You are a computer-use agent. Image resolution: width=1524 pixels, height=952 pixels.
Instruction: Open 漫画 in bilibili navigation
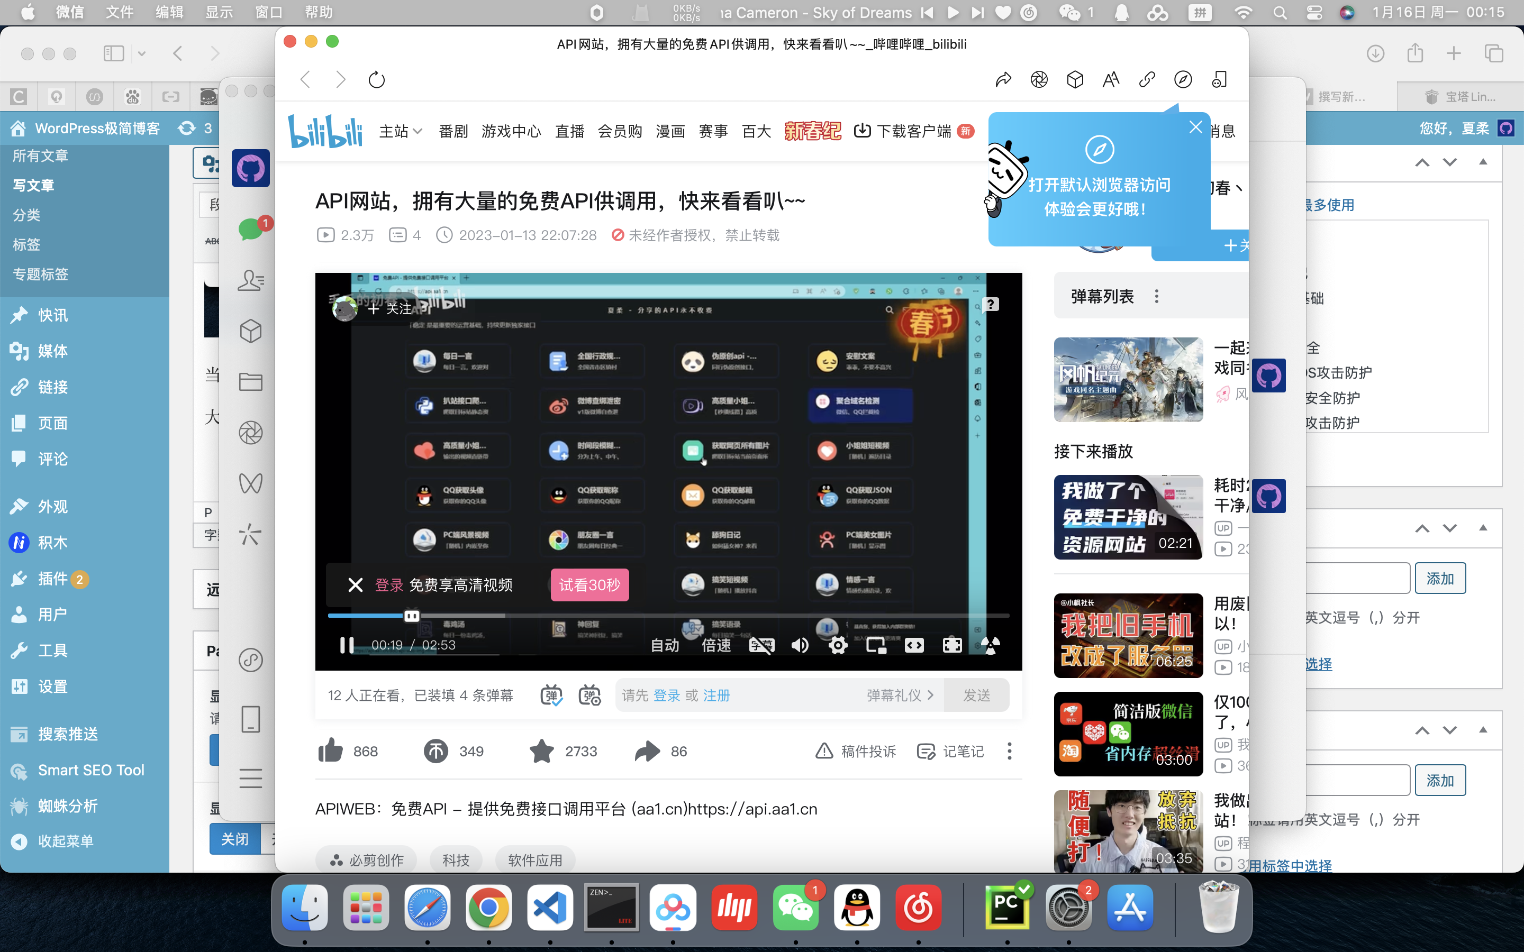670,131
